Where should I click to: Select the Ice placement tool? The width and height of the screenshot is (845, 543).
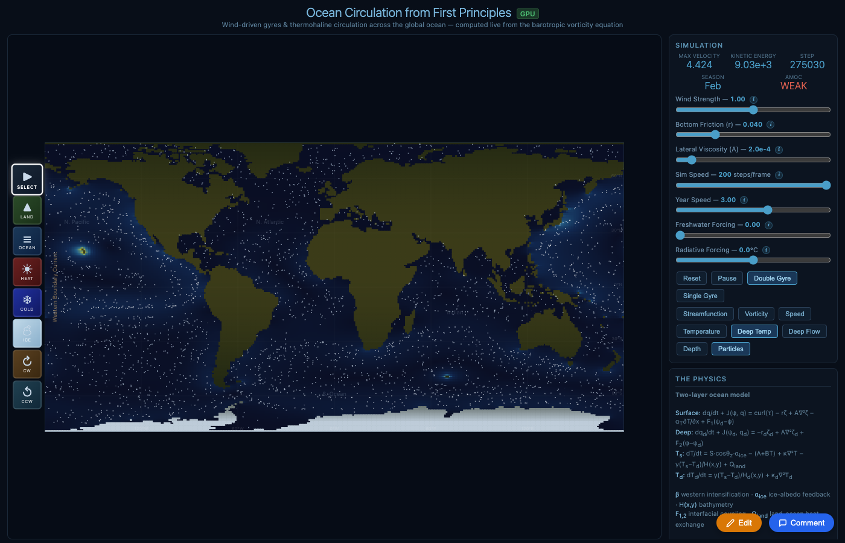pyautogui.click(x=27, y=333)
